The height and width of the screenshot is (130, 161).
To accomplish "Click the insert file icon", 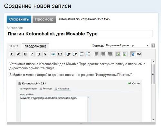I will point(125,54).
